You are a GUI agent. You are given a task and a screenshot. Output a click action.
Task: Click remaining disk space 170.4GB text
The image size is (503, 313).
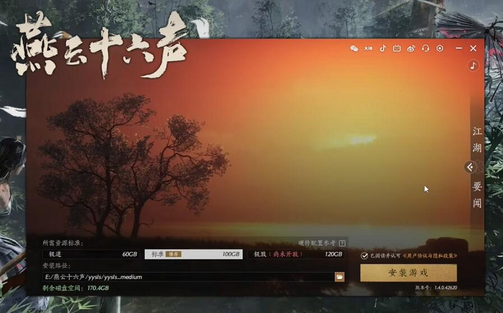(x=76, y=288)
